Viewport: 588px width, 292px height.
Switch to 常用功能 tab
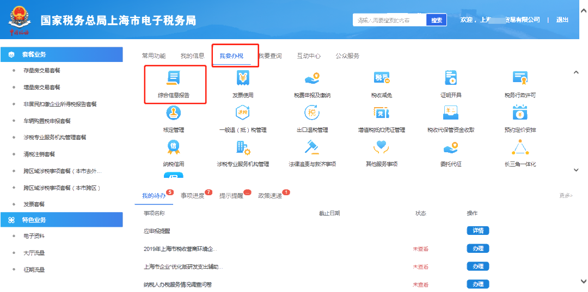pyautogui.click(x=154, y=56)
